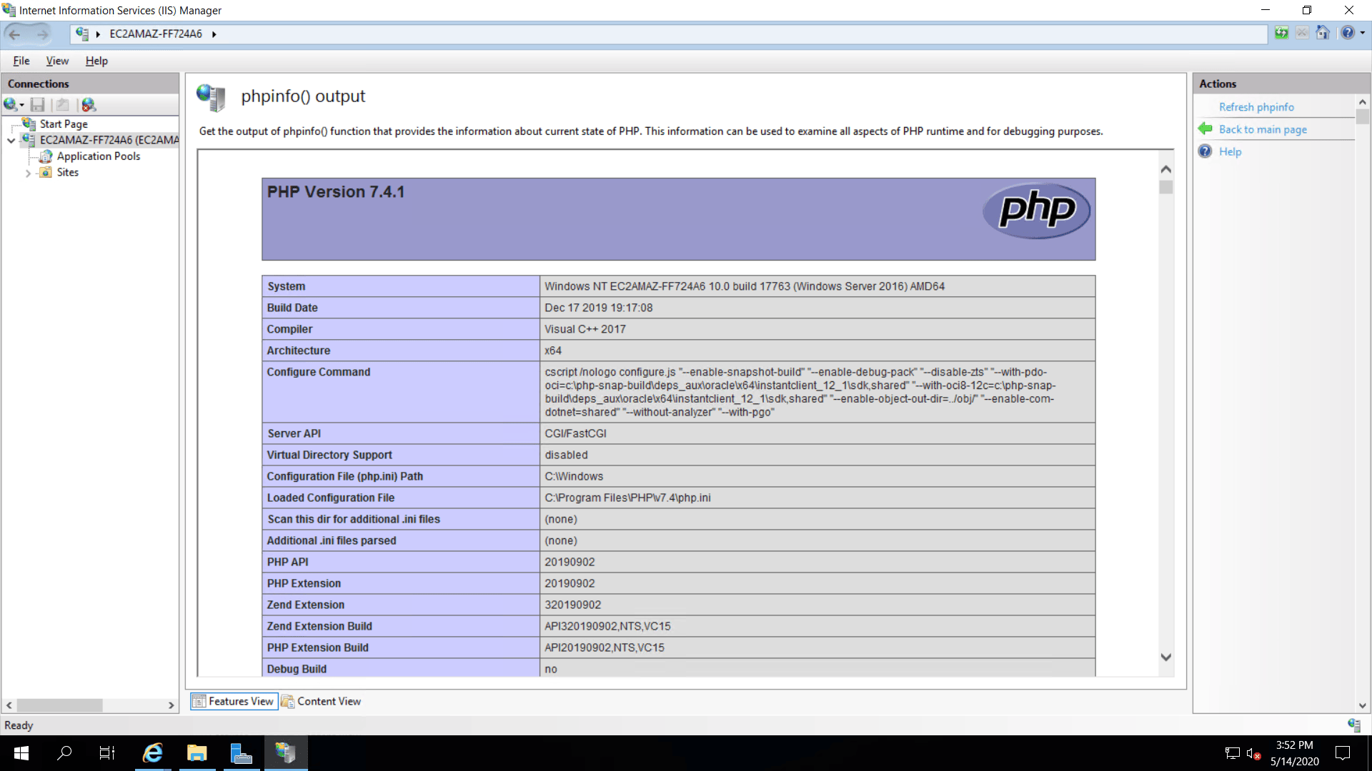The image size is (1372, 771).
Task: Open Task View from the taskbar
Action: click(107, 753)
